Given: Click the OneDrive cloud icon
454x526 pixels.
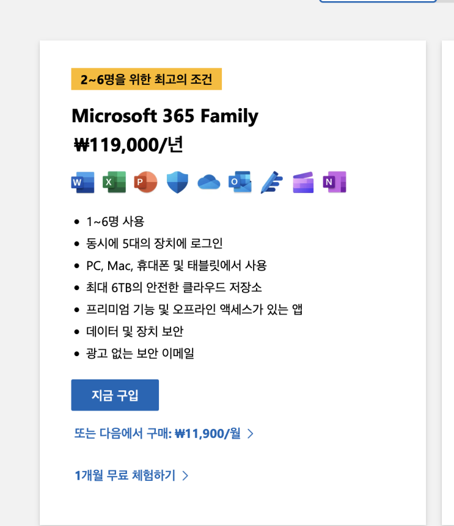Looking at the screenshot, I should click(209, 182).
